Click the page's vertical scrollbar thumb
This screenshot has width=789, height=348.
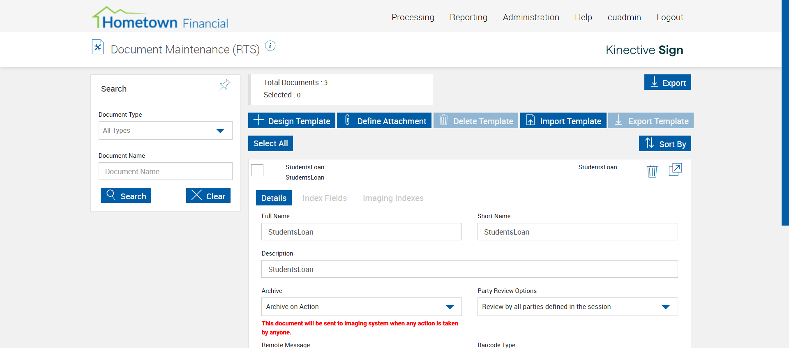click(x=785, y=113)
